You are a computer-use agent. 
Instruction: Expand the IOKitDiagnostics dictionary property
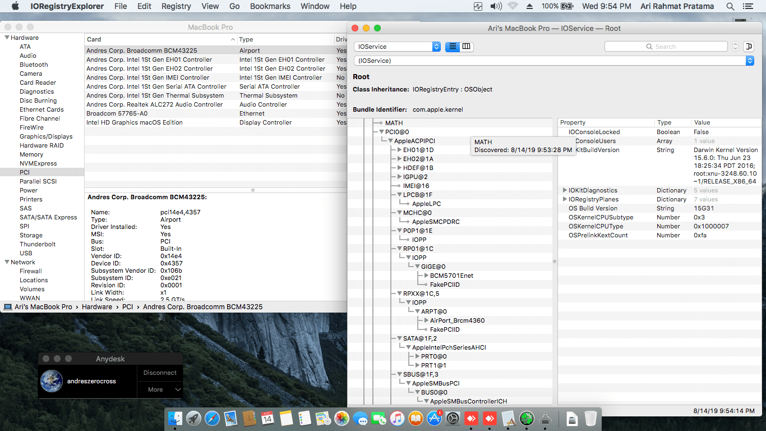[565, 190]
